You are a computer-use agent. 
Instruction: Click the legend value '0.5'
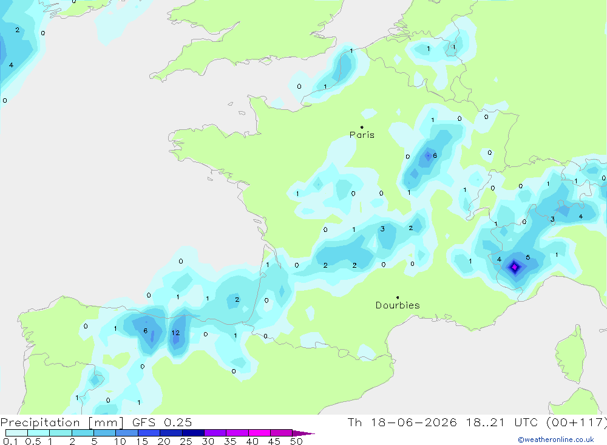click(x=33, y=441)
